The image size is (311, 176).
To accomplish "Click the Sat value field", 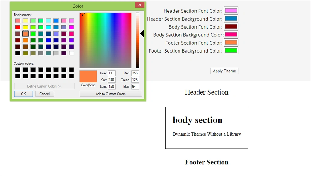I will (x=111, y=80).
